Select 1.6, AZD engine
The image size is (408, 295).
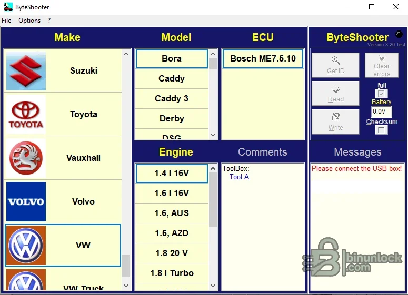pyautogui.click(x=172, y=233)
